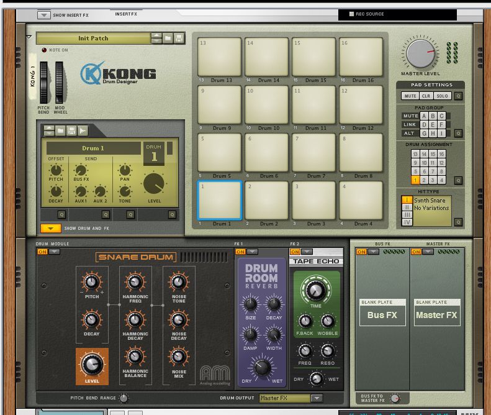Trigger pad 2 labeled Drum 2

pyautogui.click(x=266, y=200)
